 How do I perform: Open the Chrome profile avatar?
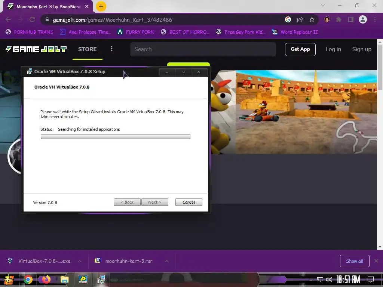[363, 19]
